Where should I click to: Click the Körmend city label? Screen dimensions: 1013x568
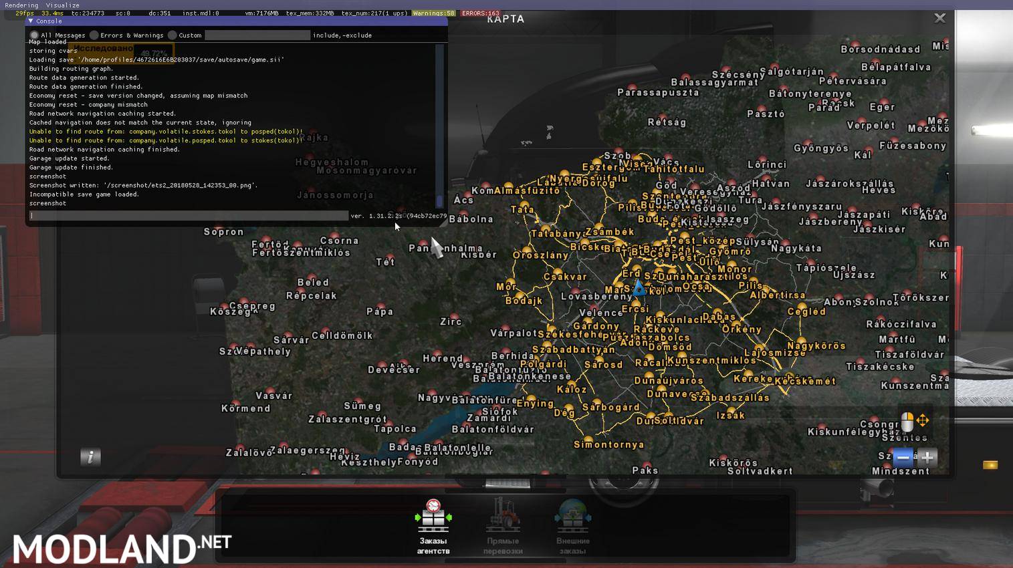246,408
